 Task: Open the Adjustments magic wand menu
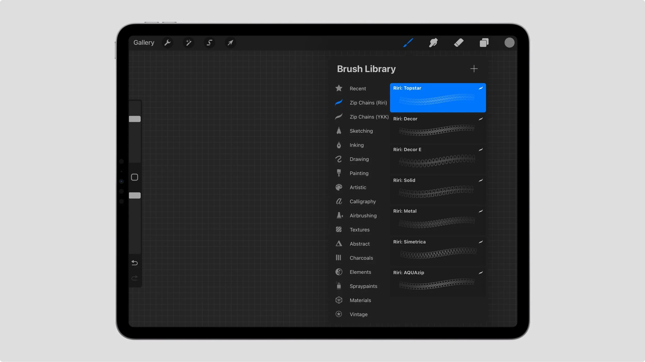(189, 43)
